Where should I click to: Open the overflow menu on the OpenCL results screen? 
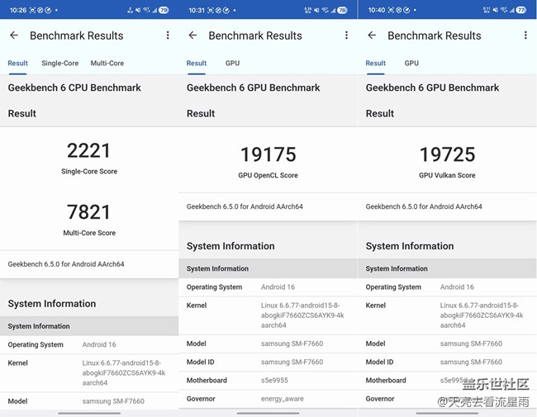346,36
